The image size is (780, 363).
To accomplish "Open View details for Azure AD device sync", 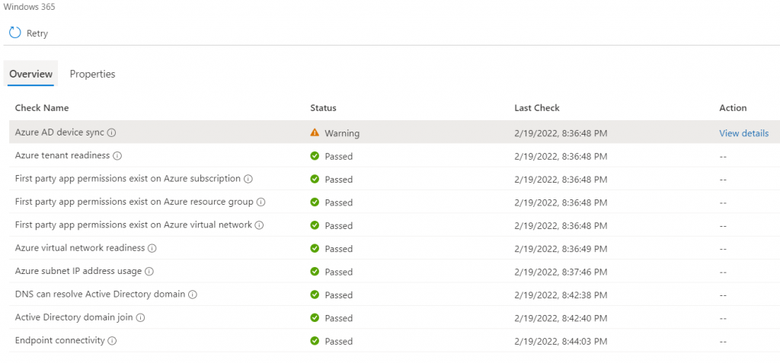I will tap(743, 133).
